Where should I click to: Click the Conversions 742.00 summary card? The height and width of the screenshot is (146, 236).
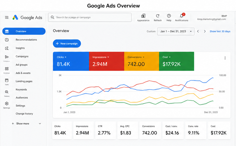coord(150,130)
